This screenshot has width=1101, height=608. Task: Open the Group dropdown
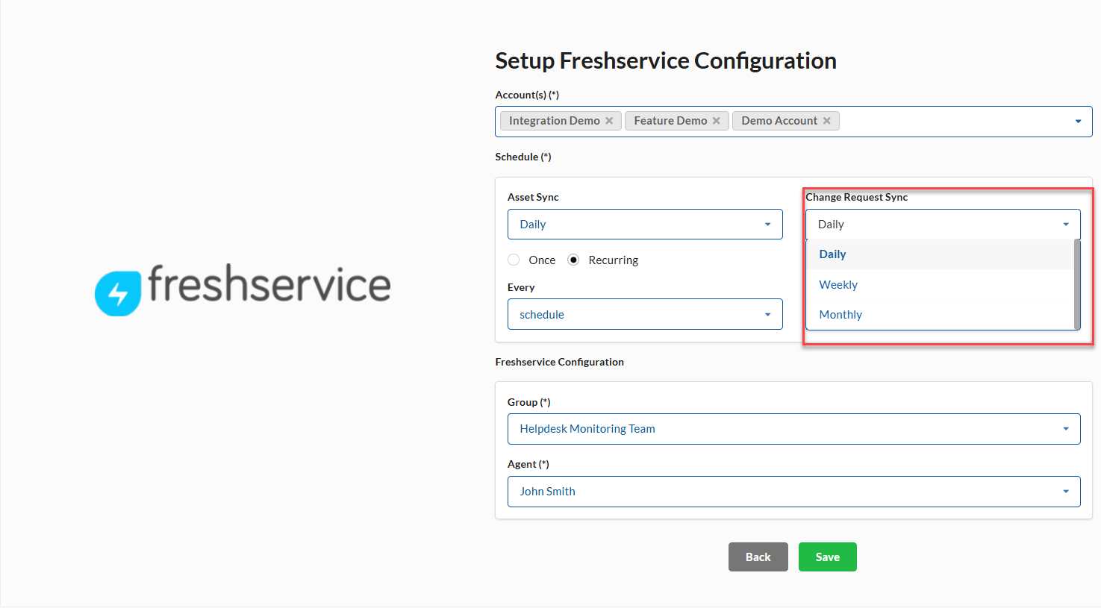[x=793, y=429]
